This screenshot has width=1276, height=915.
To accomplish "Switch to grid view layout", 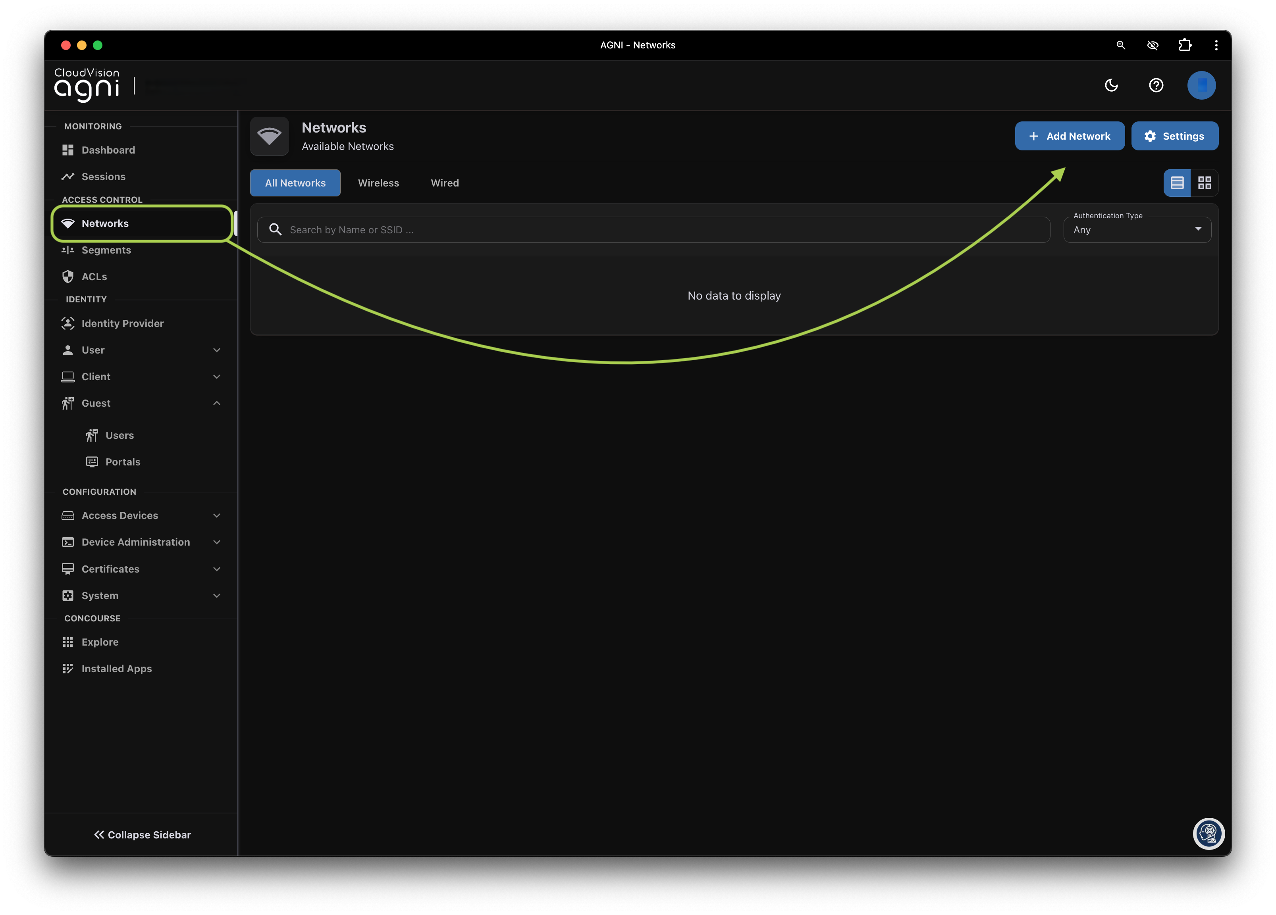I will click(1204, 183).
